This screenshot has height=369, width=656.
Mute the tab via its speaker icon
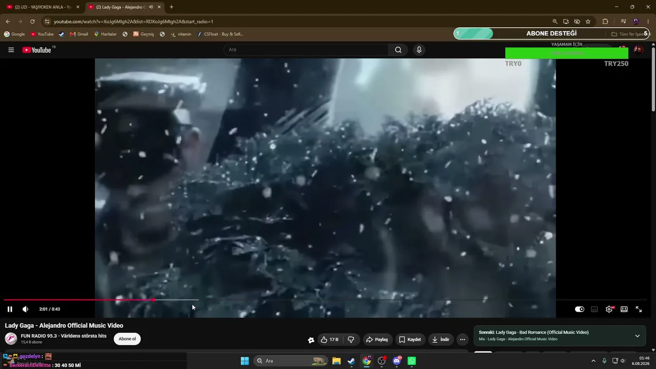pos(151,7)
